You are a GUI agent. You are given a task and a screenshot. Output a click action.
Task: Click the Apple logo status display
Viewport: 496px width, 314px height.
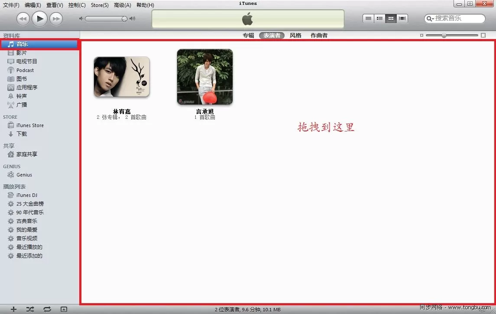coord(248,19)
